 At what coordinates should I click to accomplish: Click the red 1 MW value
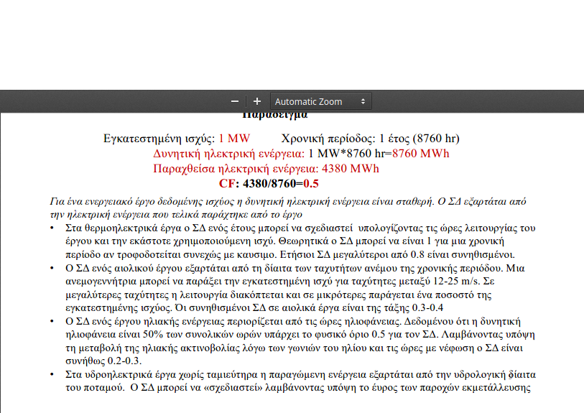point(234,138)
